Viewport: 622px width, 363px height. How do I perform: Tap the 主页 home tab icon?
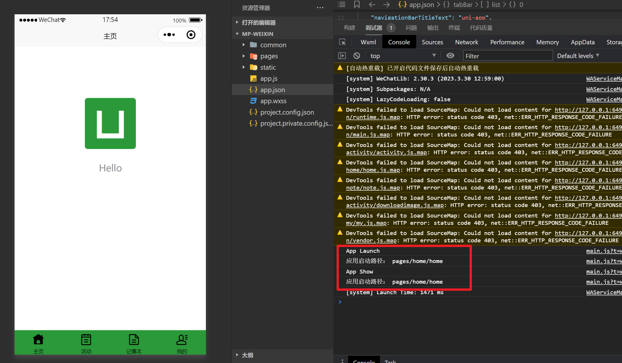tap(38, 340)
